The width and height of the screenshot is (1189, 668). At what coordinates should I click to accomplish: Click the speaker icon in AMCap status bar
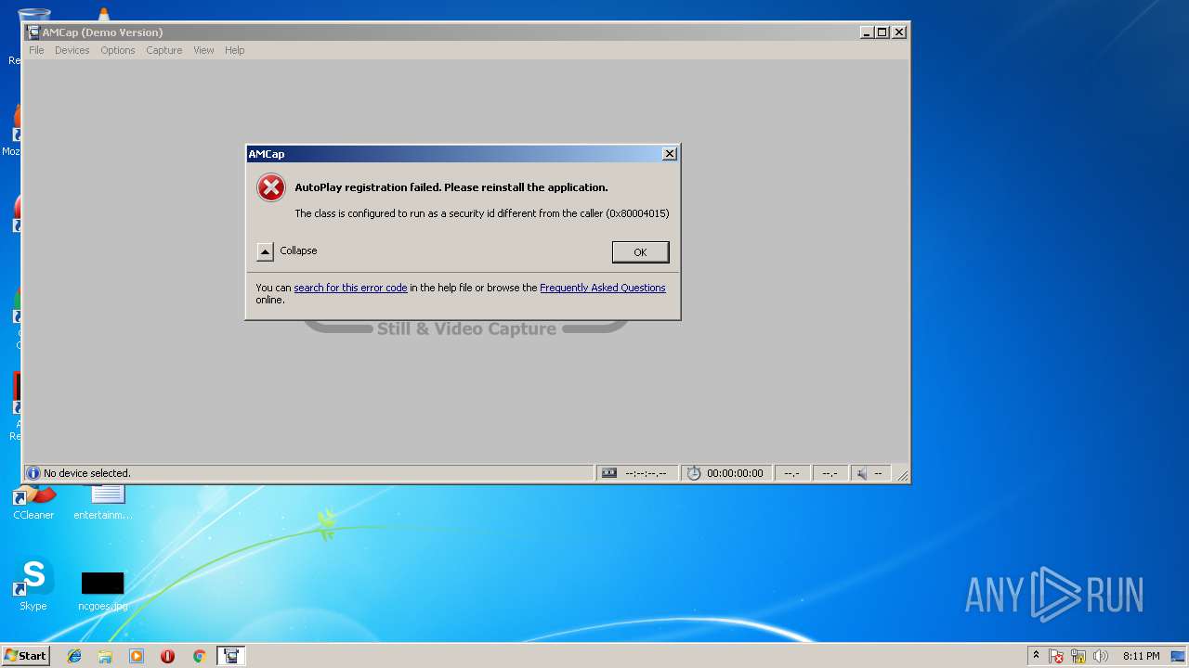862,473
